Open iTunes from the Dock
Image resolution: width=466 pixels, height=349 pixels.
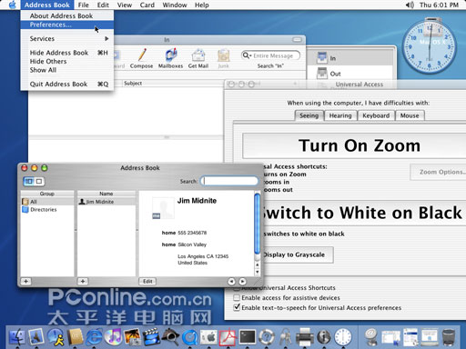click(x=114, y=337)
